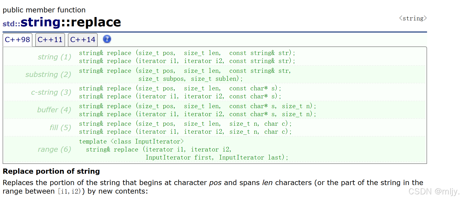461x199 pixels.
Task: Click c-string signature '(size_t pos, size_t len, const char* s)'
Action: (x=180, y=88)
